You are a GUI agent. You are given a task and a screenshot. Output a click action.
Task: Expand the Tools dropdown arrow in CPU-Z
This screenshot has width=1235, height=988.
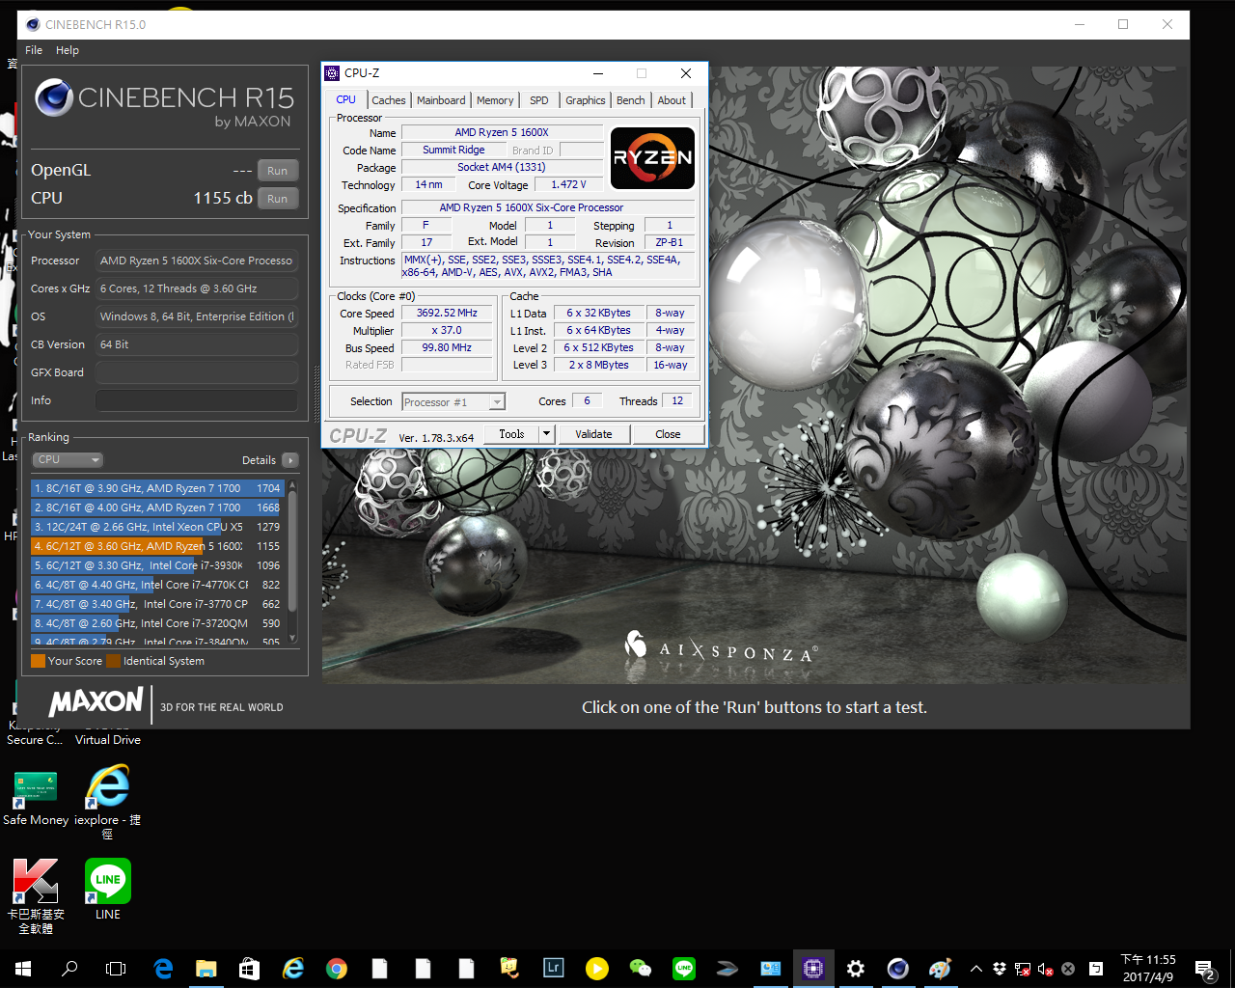(546, 434)
